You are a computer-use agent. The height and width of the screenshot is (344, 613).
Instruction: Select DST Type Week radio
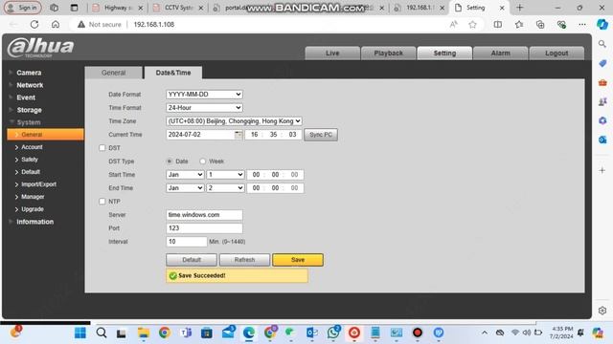[x=202, y=161]
